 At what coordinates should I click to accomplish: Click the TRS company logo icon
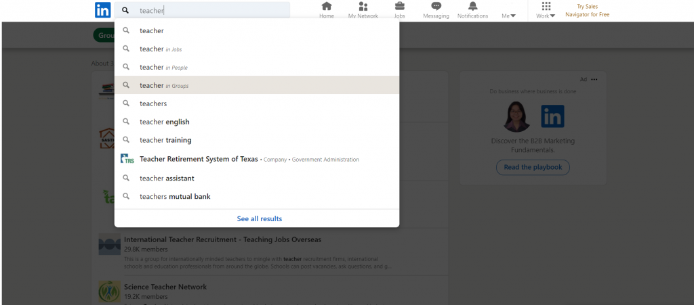(127, 159)
